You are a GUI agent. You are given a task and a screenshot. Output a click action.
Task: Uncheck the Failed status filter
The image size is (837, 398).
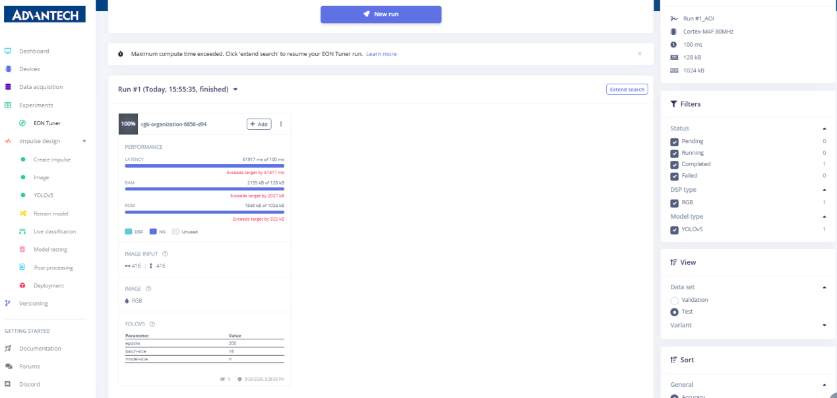(x=675, y=176)
